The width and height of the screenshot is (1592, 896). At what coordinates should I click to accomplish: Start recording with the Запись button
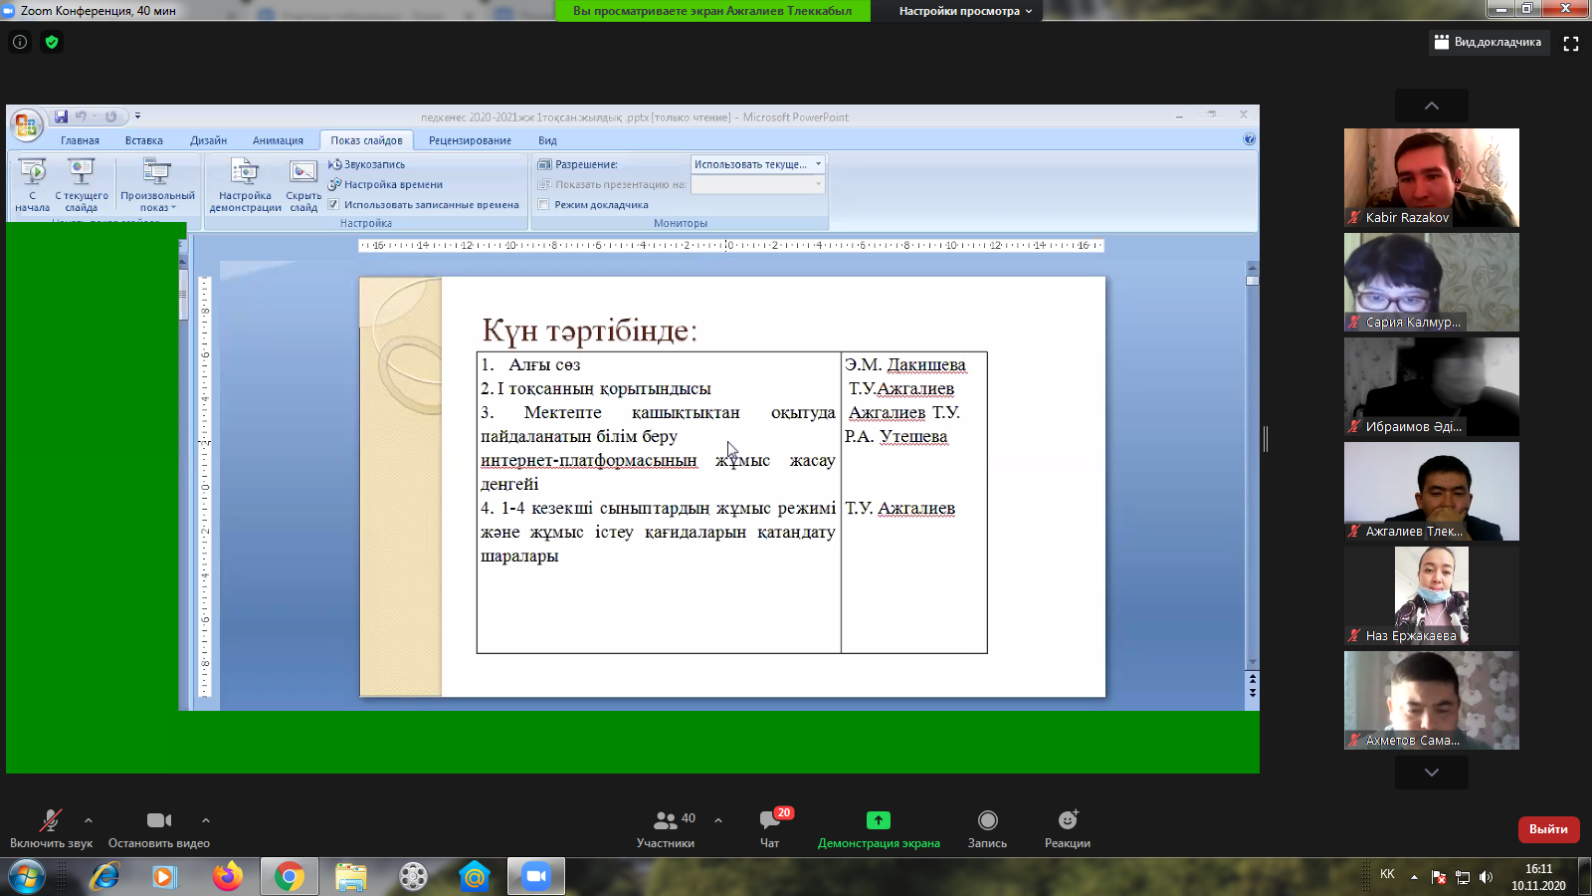[x=987, y=820]
